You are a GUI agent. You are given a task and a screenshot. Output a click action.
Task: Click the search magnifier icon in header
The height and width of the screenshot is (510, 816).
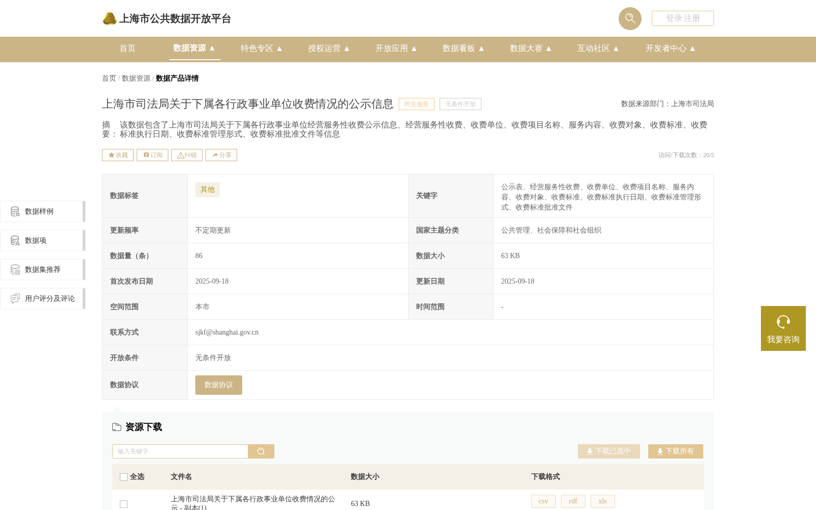[x=630, y=18]
